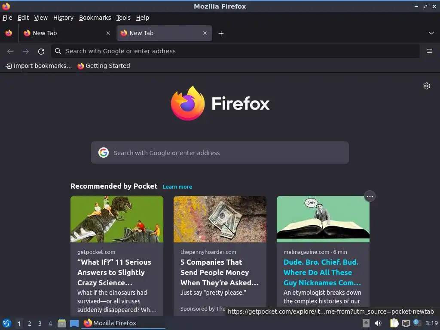Focus the center Google search box
Image resolution: width=440 pixels, height=330 pixels.
pos(220,153)
